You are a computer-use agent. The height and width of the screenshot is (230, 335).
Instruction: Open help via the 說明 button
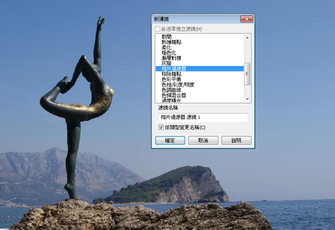[x=236, y=140]
